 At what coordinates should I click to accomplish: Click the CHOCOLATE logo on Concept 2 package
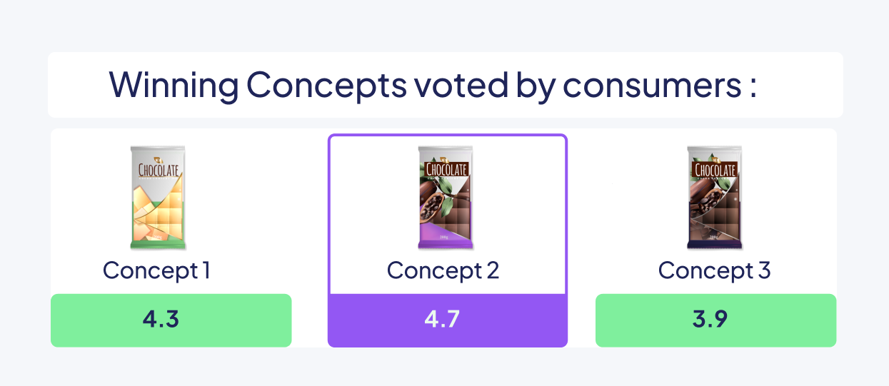coord(446,170)
